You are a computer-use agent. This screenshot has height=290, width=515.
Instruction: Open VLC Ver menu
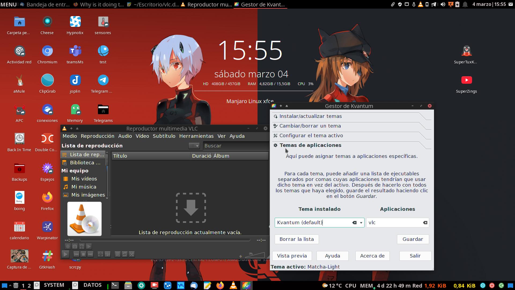(222, 136)
